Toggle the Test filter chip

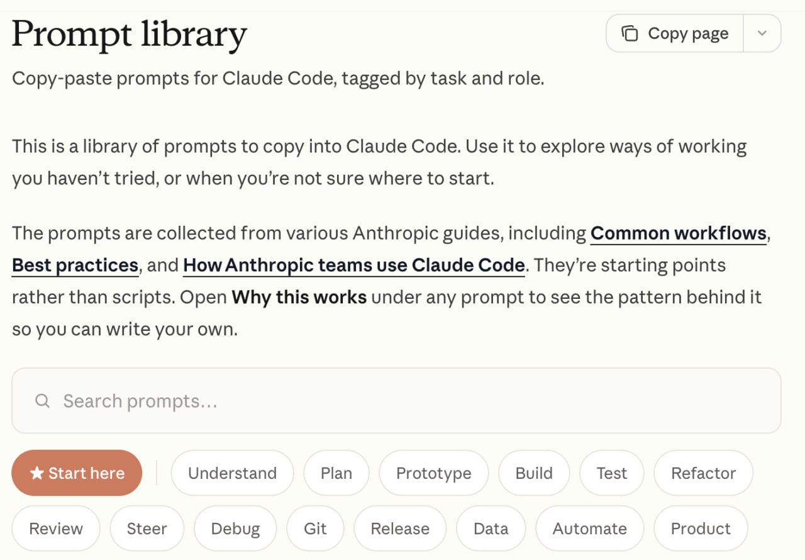(612, 473)
